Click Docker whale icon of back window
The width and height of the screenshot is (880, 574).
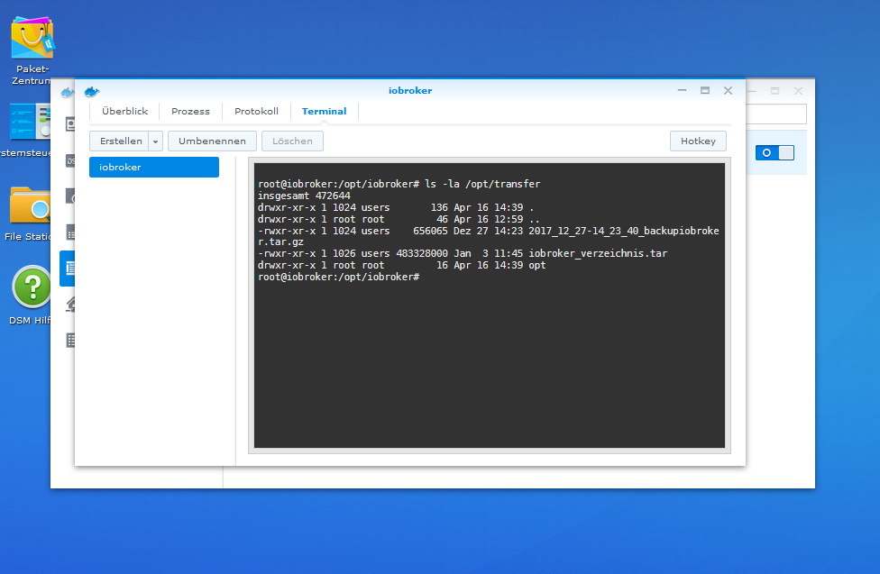(68, 93)
